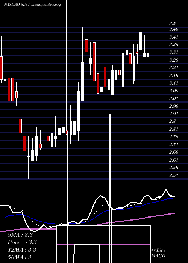Click the 2.91 price axis label

(174, 114)
